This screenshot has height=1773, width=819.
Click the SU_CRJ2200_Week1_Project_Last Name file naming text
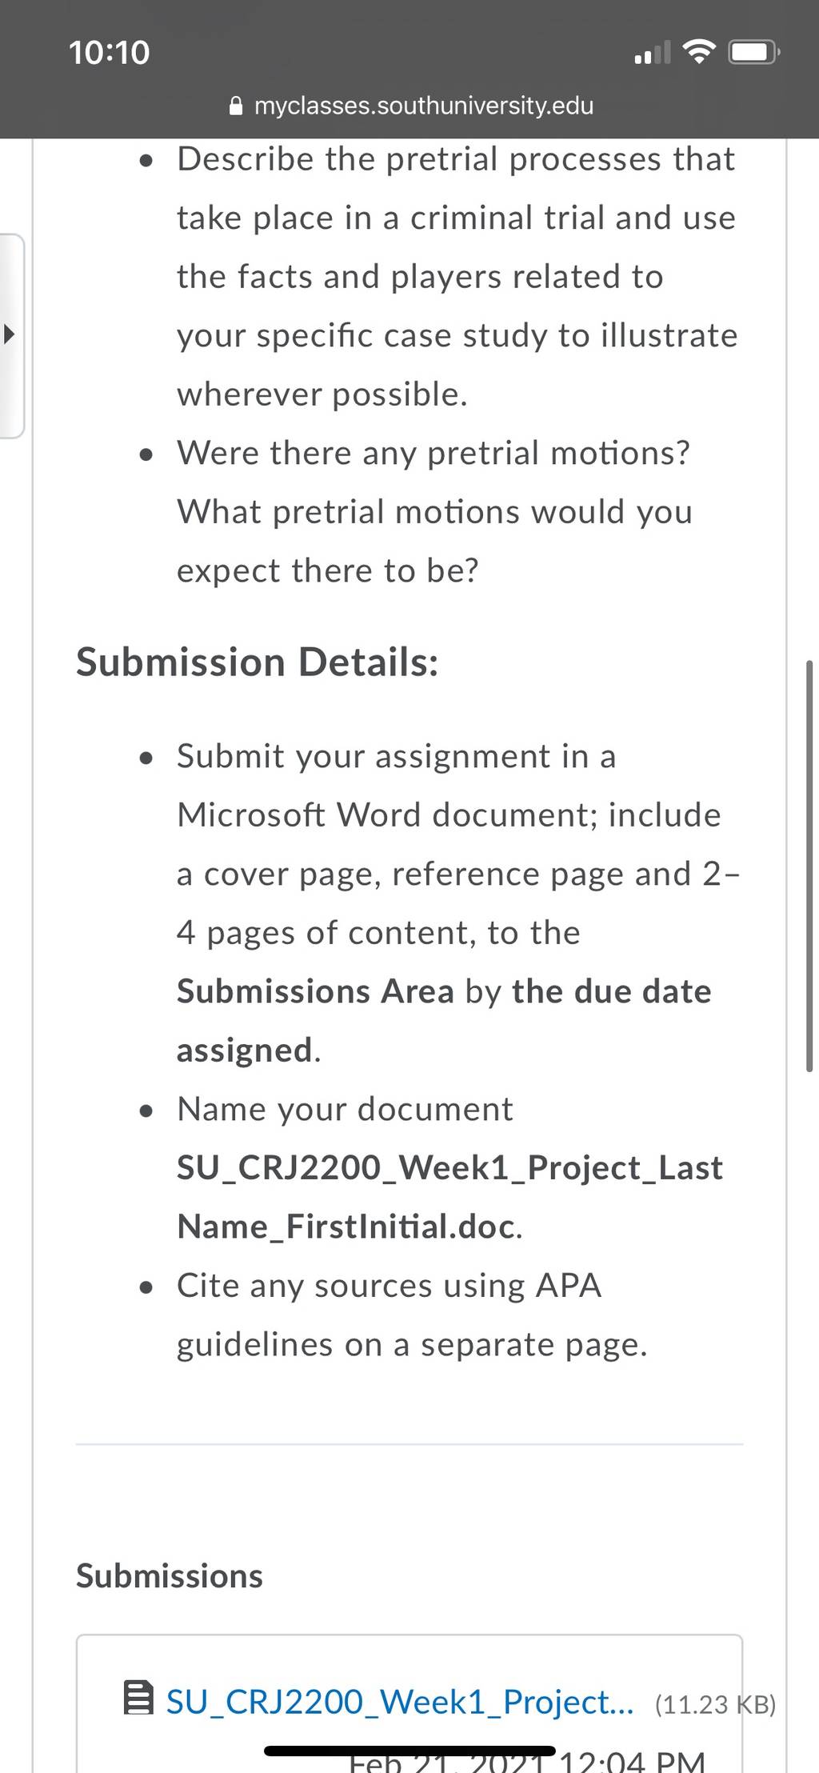[449, 1197]
